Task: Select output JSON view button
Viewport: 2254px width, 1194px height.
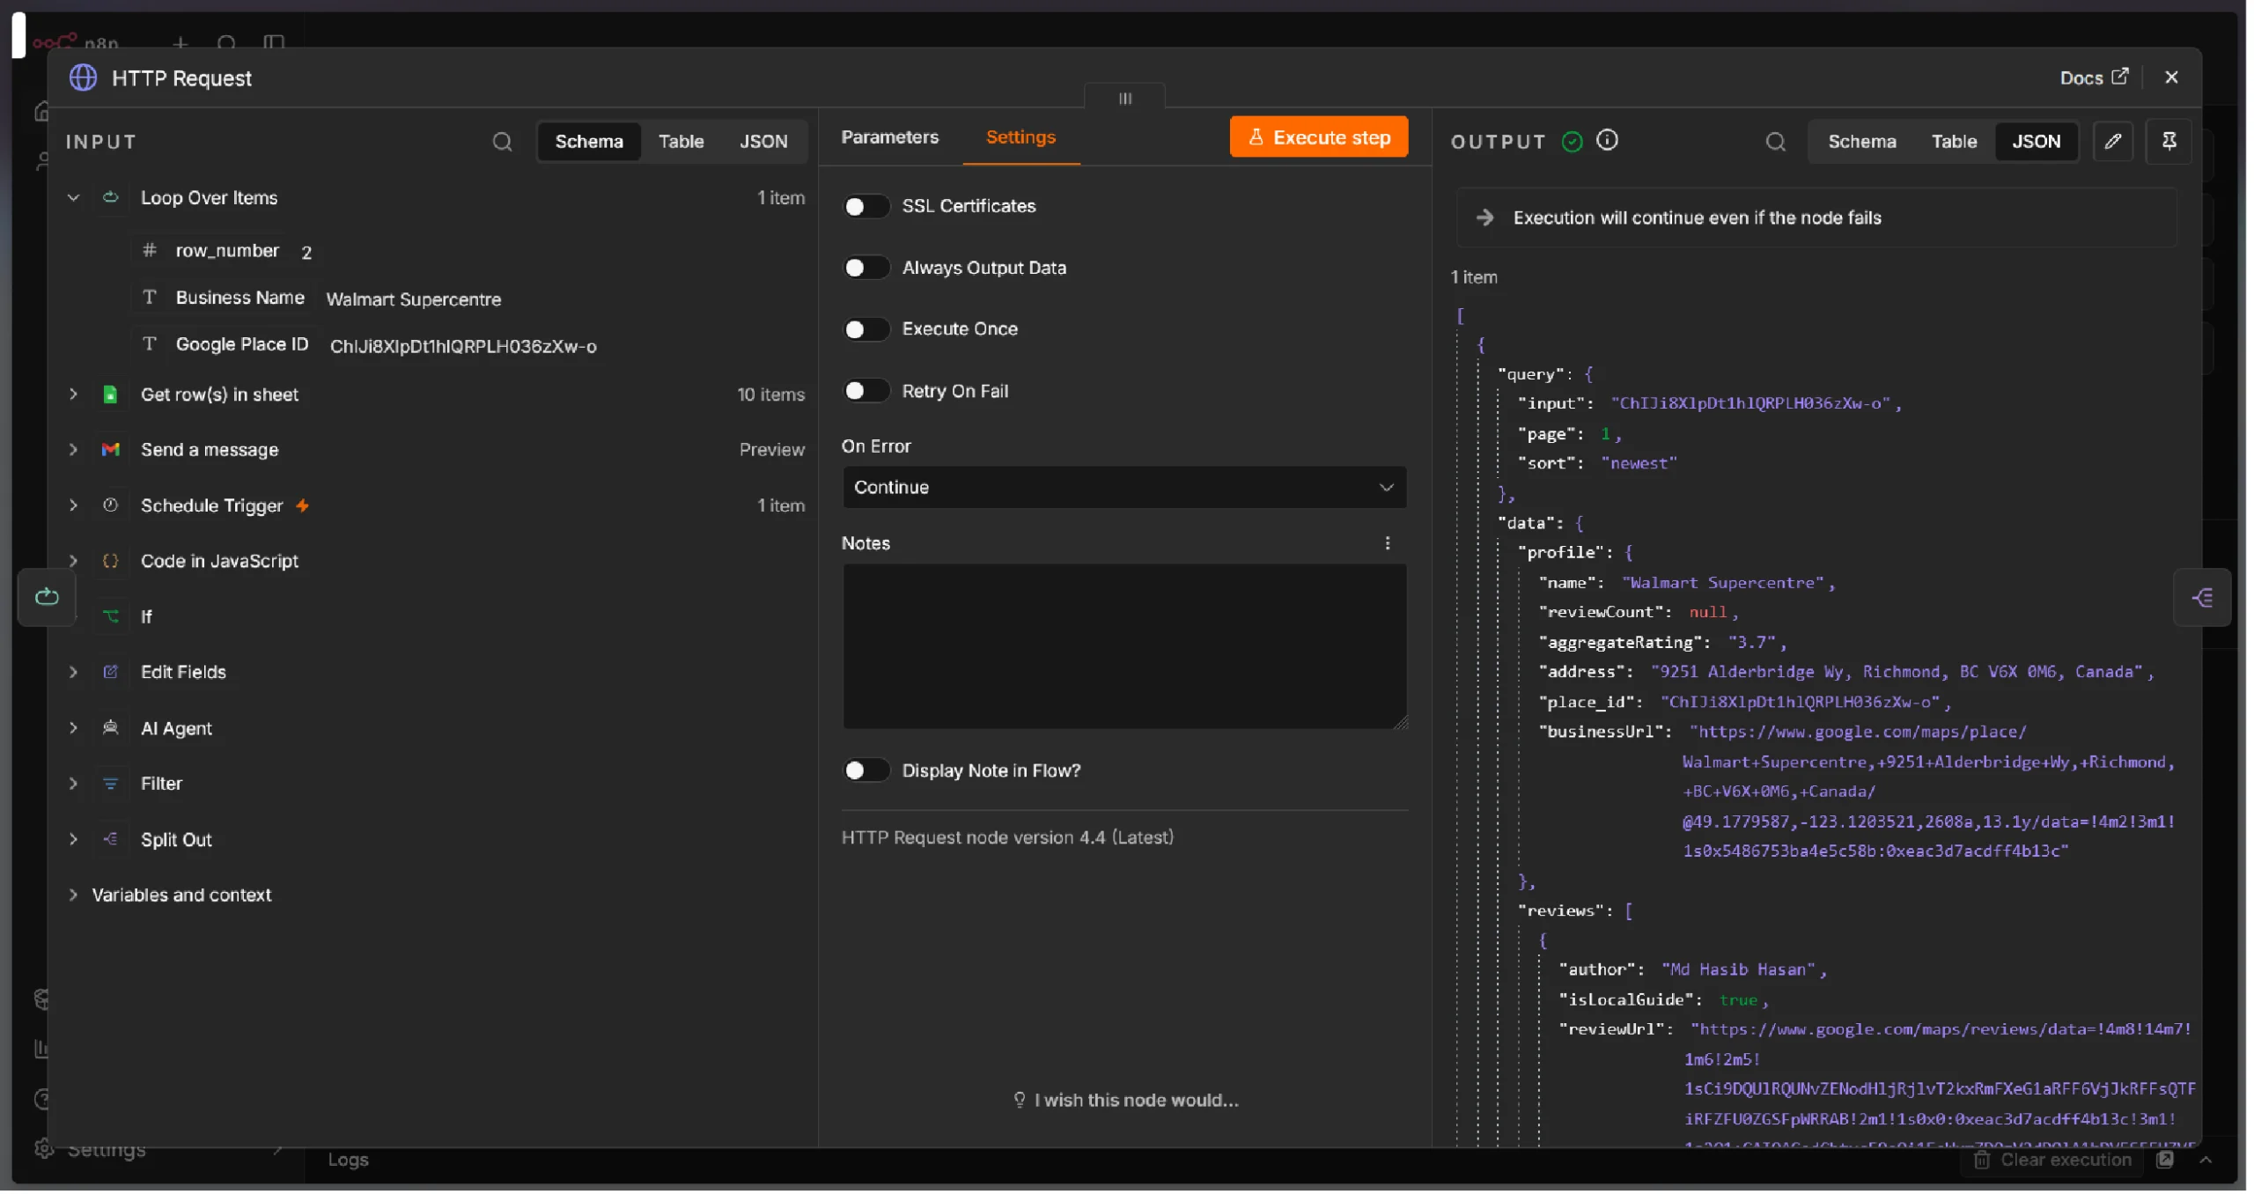Action: point(2036,142)
